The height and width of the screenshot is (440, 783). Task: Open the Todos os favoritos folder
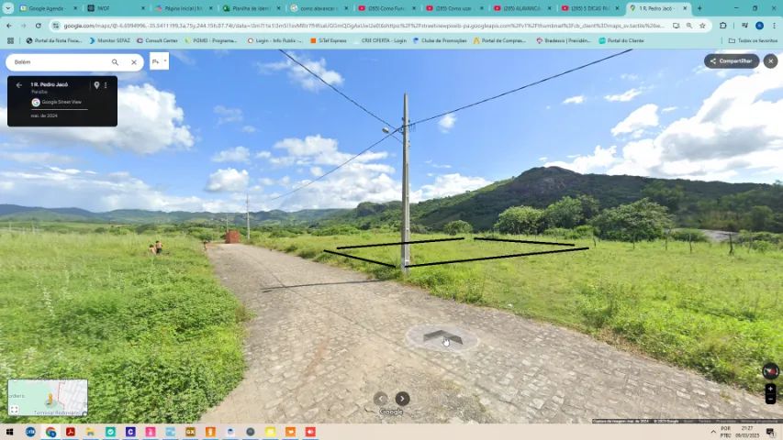pyautogui.click(x=753, y=41)
